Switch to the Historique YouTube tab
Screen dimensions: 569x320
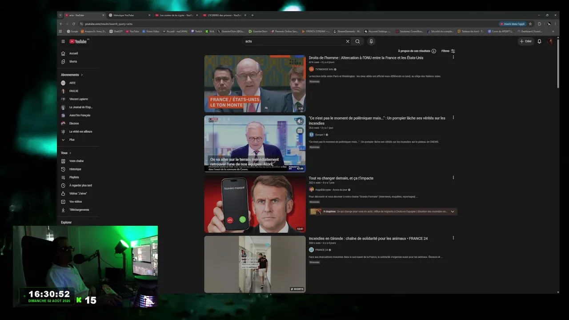pyautogui.click(x=129, y=15)
